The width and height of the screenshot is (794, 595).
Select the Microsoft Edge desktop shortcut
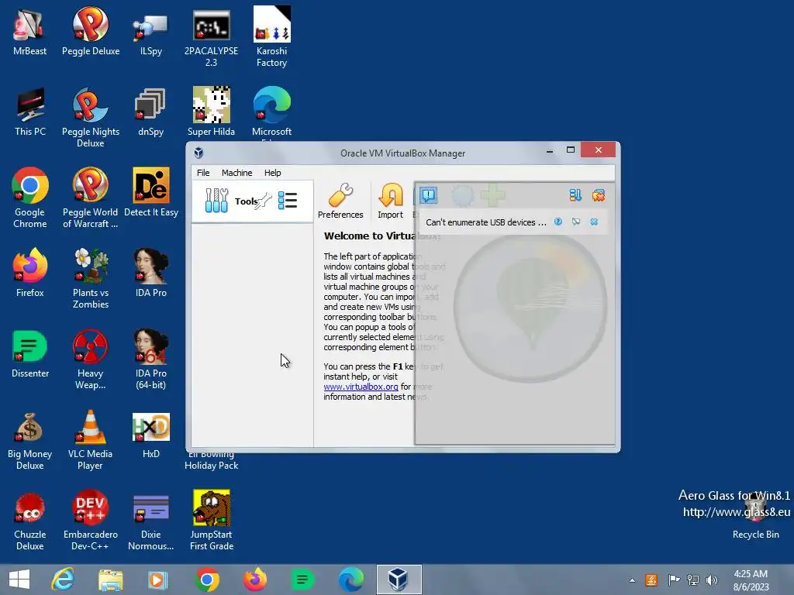(272, 112)
